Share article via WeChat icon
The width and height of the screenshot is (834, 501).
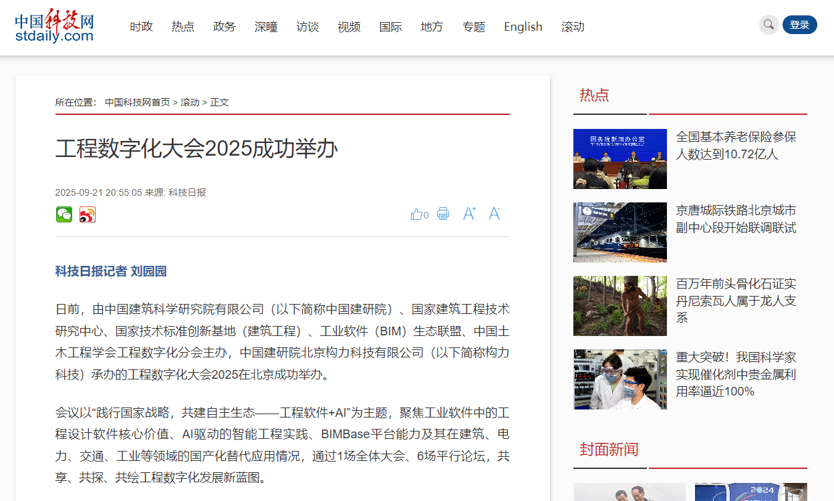[x=64, y=214]
